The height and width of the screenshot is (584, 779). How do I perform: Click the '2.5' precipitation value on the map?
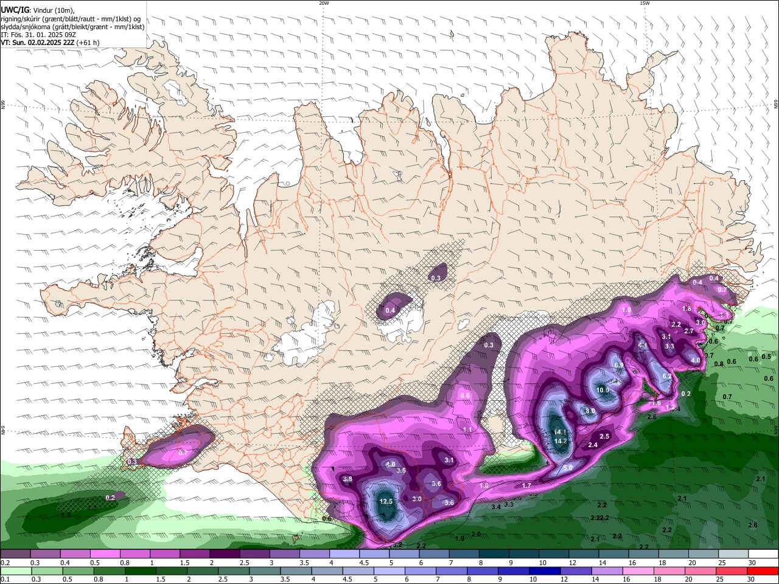click(604, 436)
